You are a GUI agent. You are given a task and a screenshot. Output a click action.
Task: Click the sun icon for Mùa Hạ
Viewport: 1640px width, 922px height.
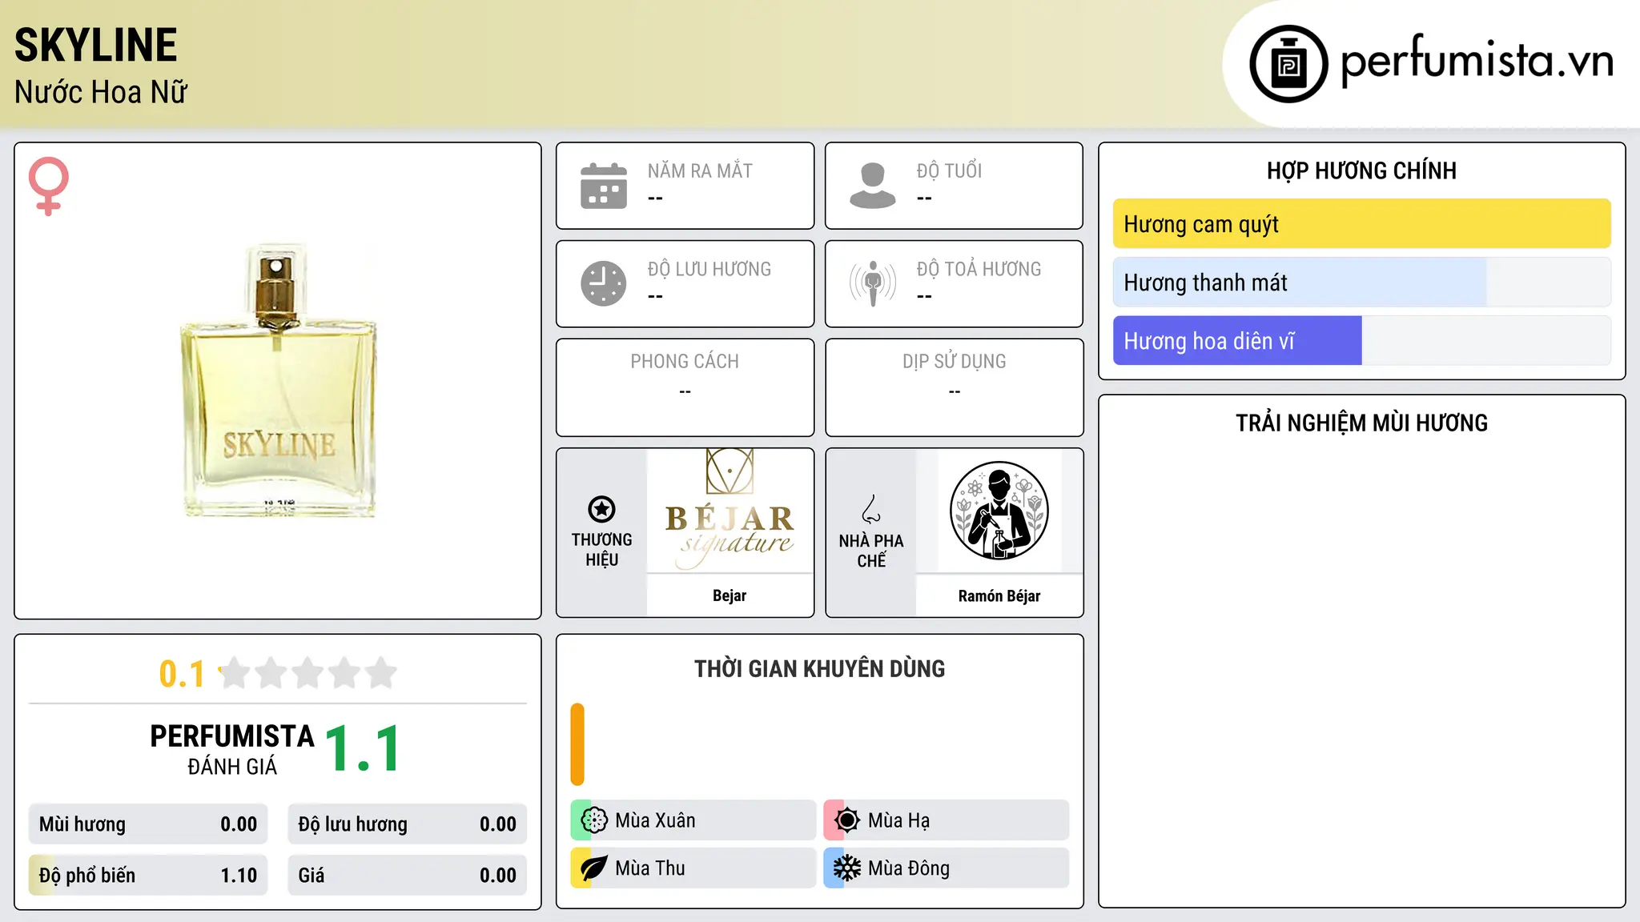tap(847, 820)
